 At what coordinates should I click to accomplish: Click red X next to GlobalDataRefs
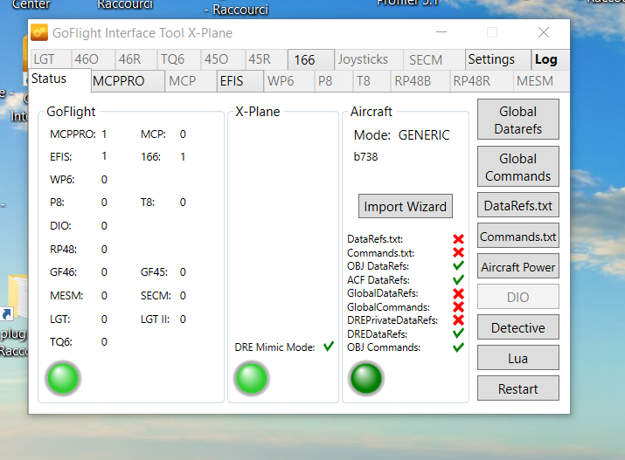458,293
